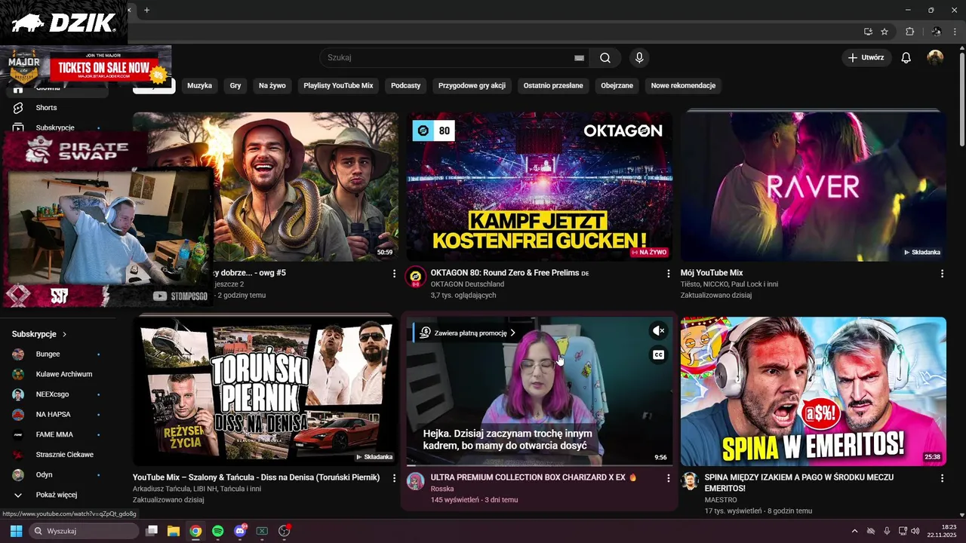Open the Chrome three-dot menu
The height and width of the screenshot is (543, 966).
coord(955,32)
